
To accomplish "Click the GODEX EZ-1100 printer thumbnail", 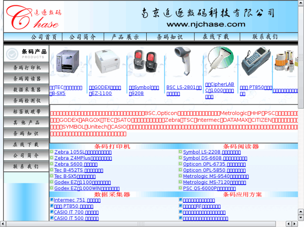I will coord(107,62).
